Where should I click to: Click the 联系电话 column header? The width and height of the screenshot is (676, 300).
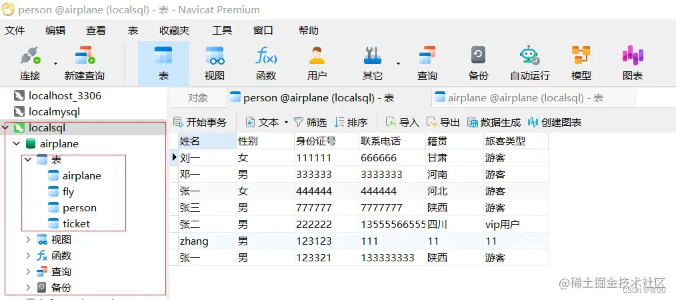[392, 141]
